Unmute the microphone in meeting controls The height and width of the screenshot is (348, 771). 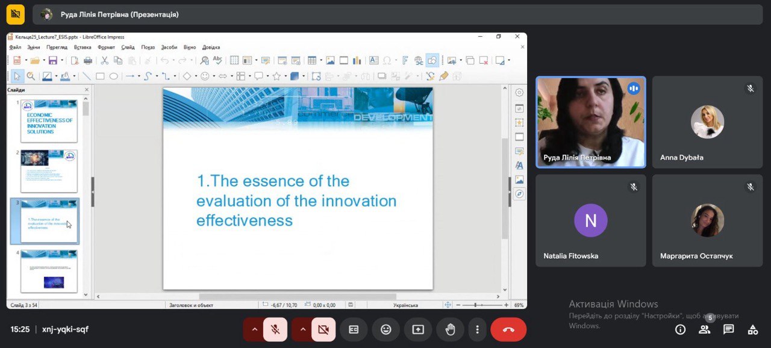pos(275,329)
